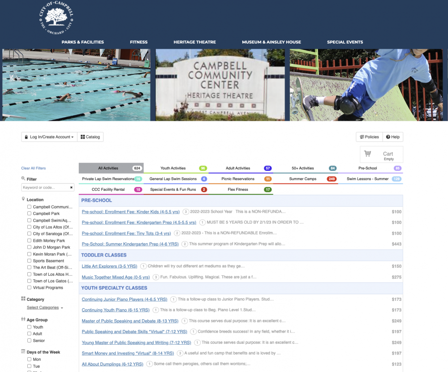Screen dimensions: 448x372
Task: Open Pre-school Enrollment Fee: Kinder Kids link
Action: pyautogui.click(x=130, y=212)
